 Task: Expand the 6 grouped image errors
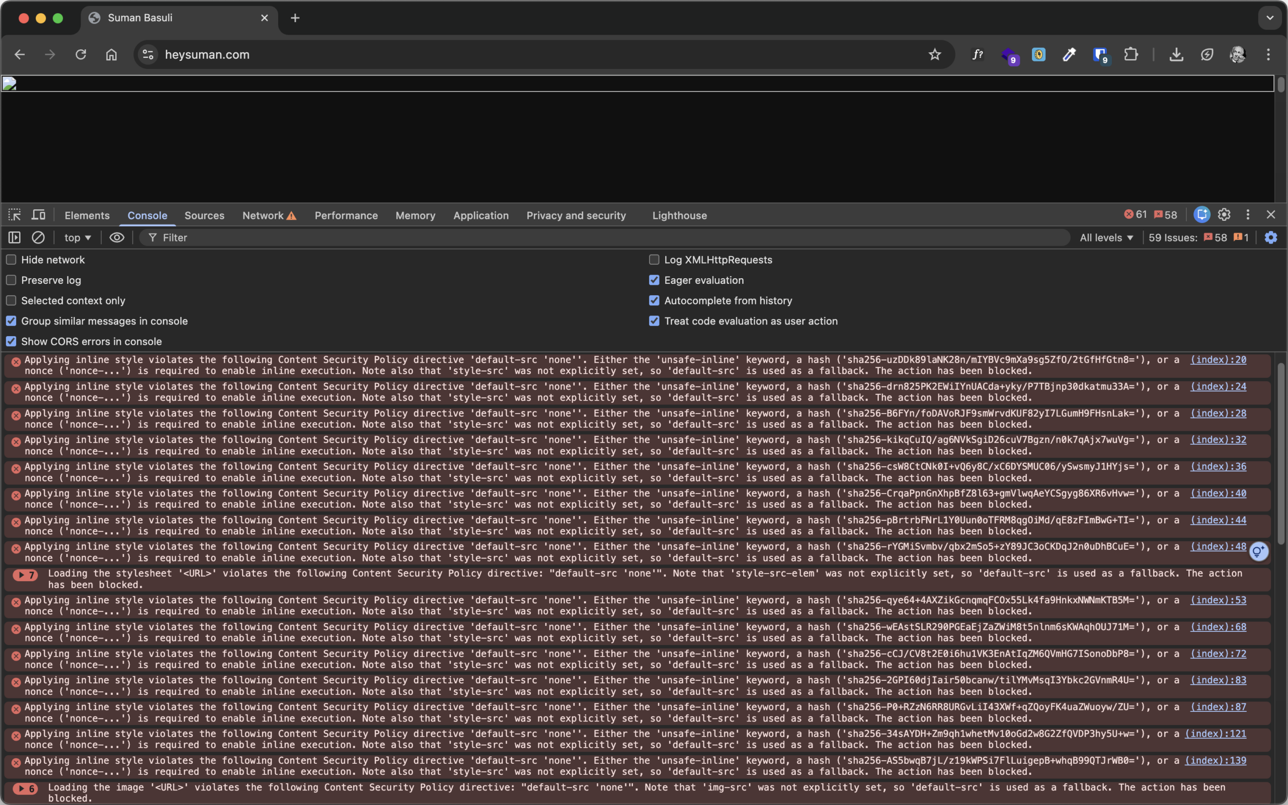(25, 788)
